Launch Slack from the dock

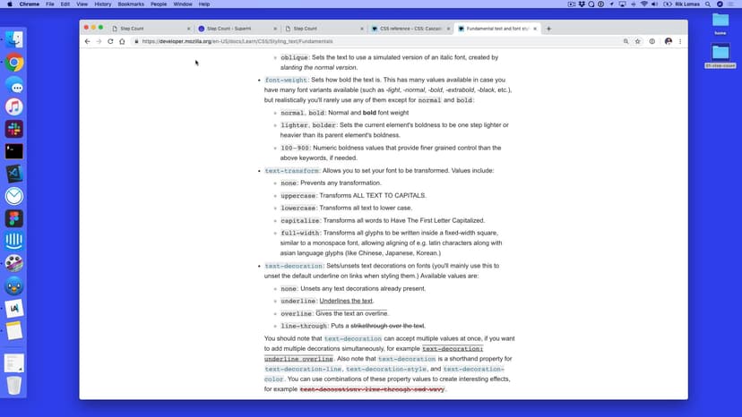[14, 130]
